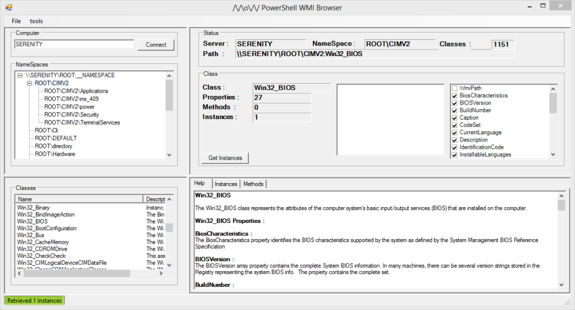The image size is (575, 310).
Task: Uncheck the Caption property
Action: (455, 118)
